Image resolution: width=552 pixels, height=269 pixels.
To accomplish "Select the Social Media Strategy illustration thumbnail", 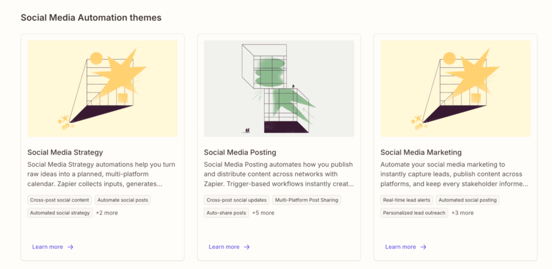I will (102, 89).
